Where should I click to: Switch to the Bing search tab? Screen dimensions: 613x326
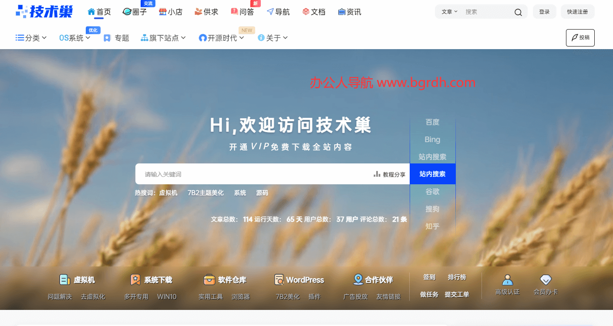432,140
